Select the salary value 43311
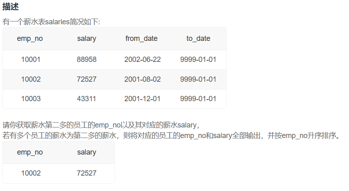 click(x=87, y=99)
